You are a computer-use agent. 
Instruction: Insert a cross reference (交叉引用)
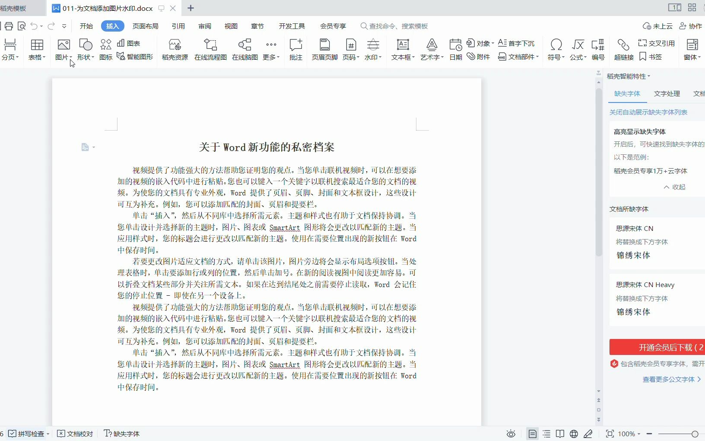point(657,43)
